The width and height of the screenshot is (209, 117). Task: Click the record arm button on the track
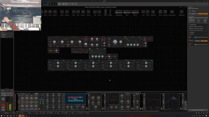click(3, 105)
